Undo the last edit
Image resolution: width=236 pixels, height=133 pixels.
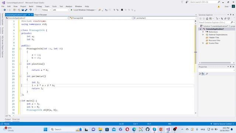31,10
